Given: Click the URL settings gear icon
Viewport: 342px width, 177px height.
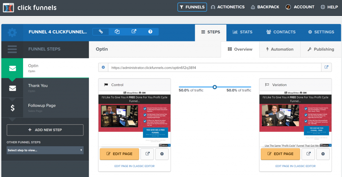Looking at the screenshot, I should (103, 67).
